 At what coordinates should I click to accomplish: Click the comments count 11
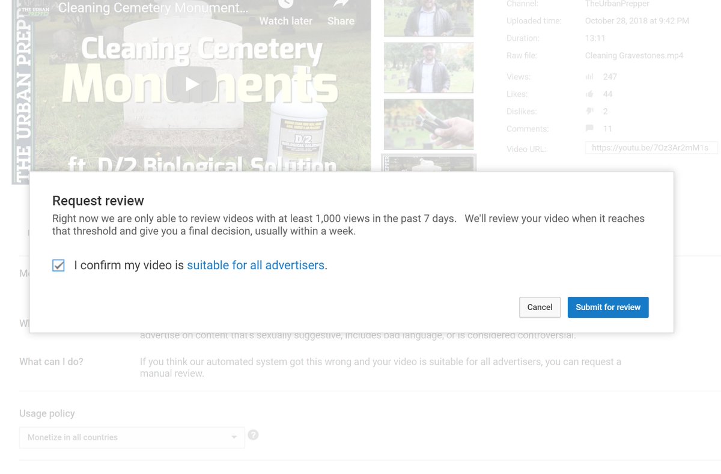[607, 129]
